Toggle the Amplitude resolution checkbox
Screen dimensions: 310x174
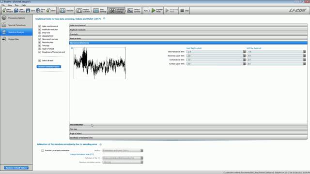pos(40,29)
